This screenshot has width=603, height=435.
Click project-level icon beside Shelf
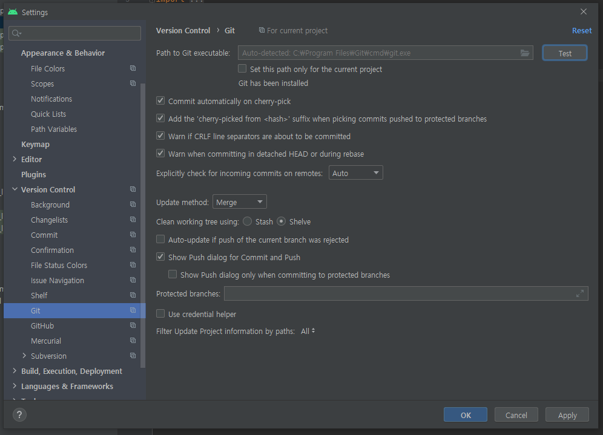[133, 295]
